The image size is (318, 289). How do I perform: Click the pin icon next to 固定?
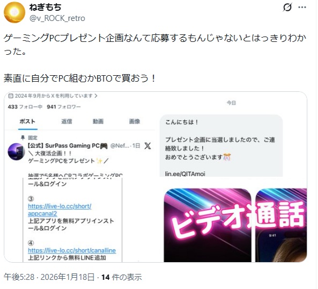23,138
